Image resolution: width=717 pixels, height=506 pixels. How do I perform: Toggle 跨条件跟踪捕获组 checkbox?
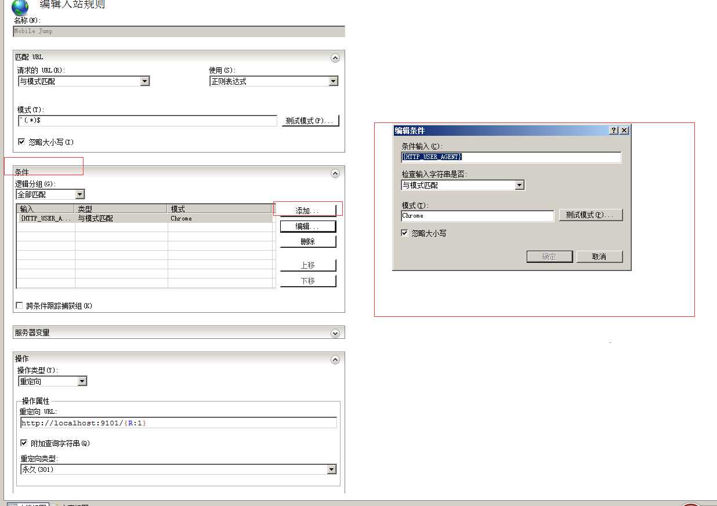point(20,305)
